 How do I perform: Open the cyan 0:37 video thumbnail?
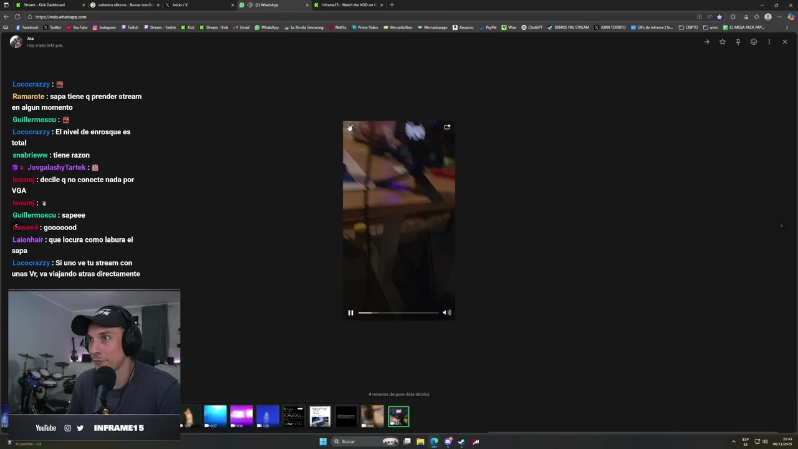[215, 417]
